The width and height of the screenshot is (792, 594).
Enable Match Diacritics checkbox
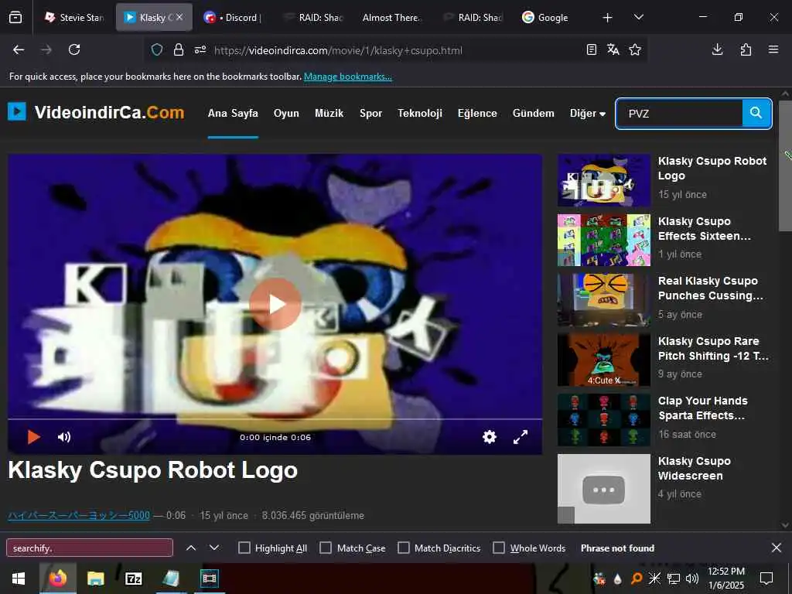(x=404, y=548)
